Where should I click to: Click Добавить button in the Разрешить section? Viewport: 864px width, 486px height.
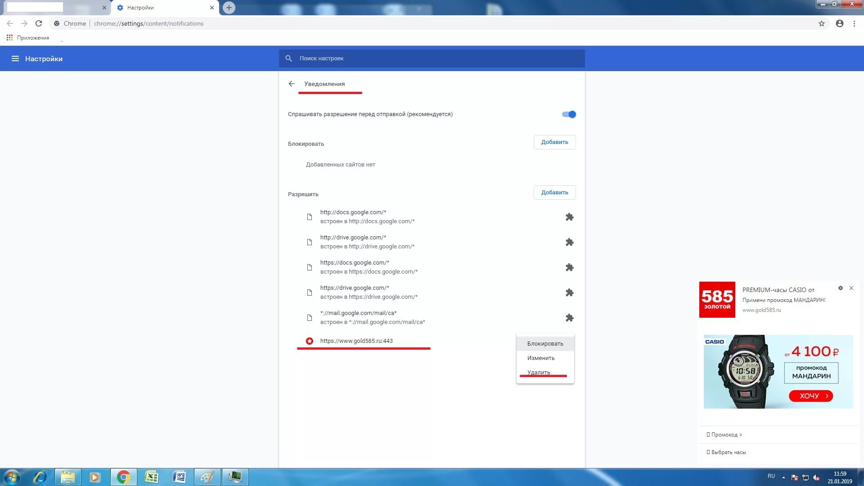554,192
